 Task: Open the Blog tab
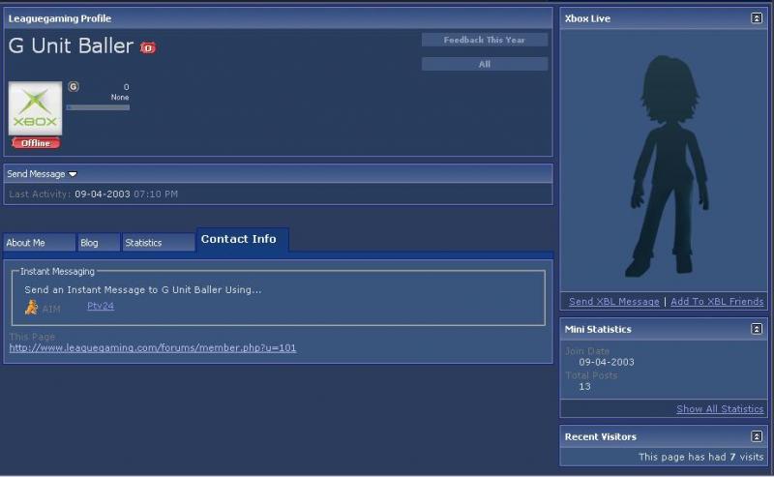[x=98, y=243]
